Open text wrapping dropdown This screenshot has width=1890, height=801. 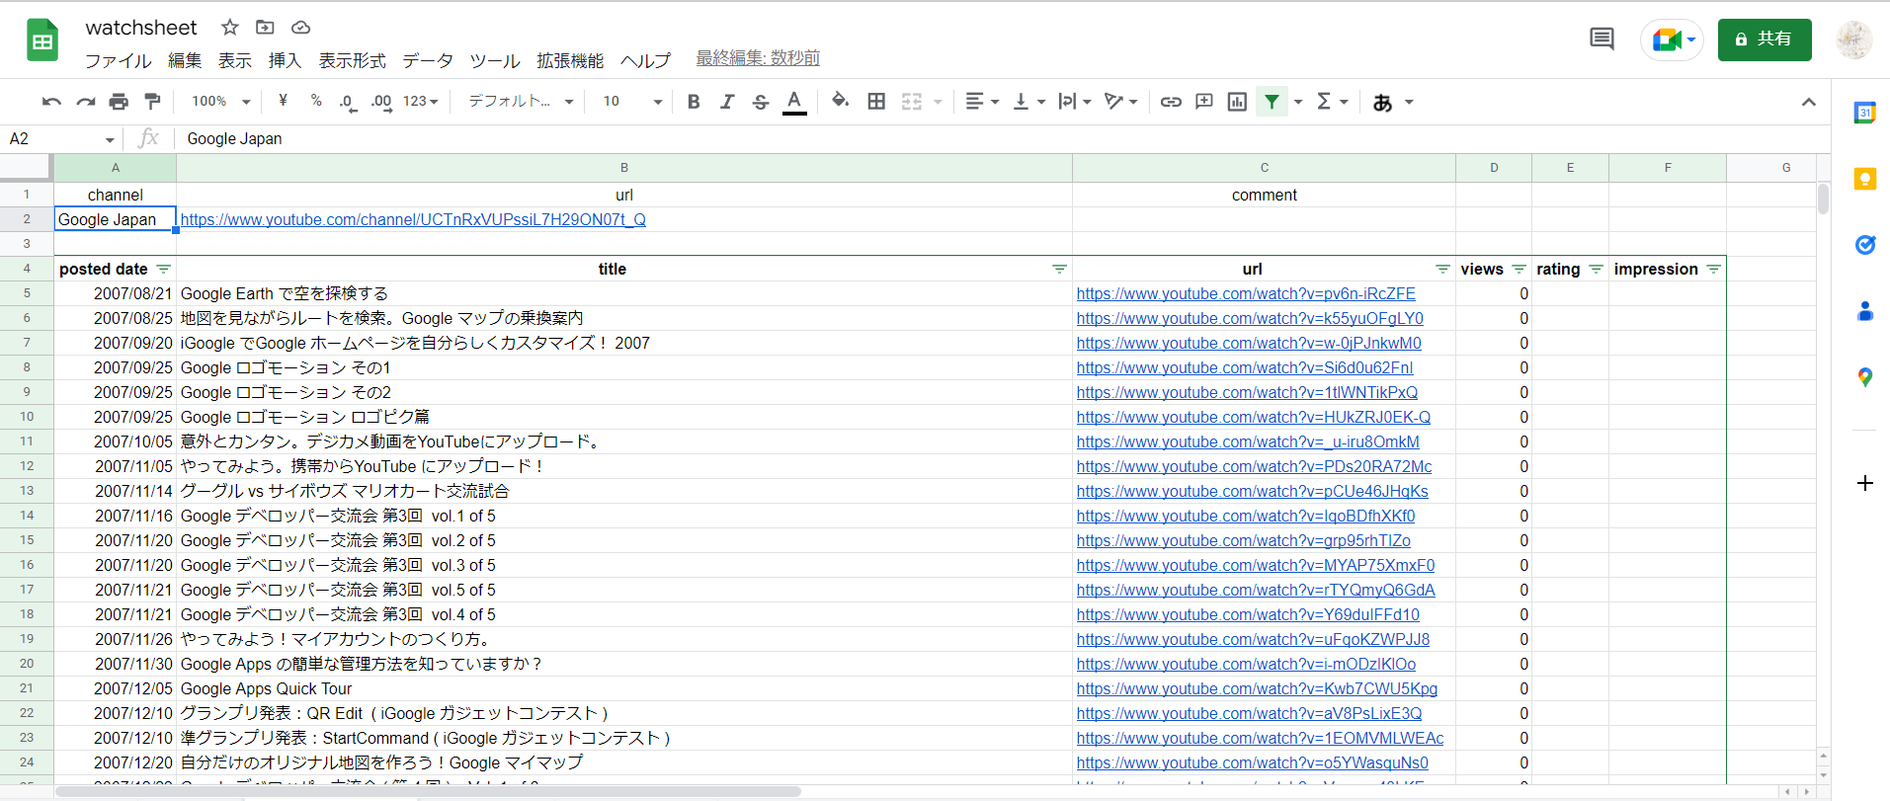click(x=1074, y=102)
